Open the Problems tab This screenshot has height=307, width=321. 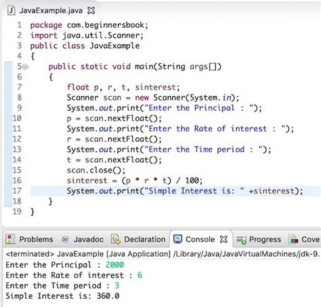pos(29,239)
